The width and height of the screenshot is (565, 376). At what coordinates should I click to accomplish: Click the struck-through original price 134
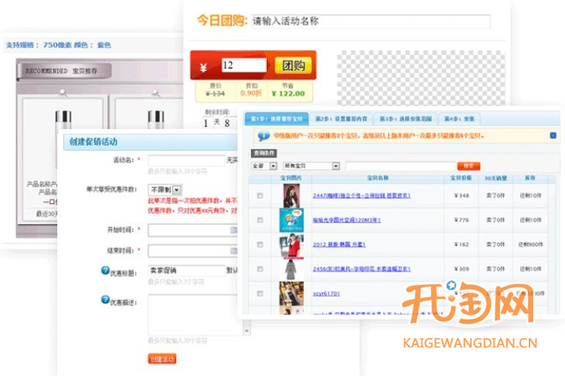(x=215, y=93)
